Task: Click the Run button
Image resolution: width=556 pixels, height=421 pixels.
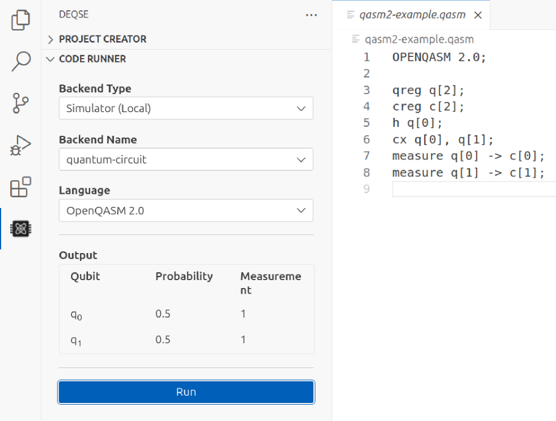Action: click(x=186, y=392)
